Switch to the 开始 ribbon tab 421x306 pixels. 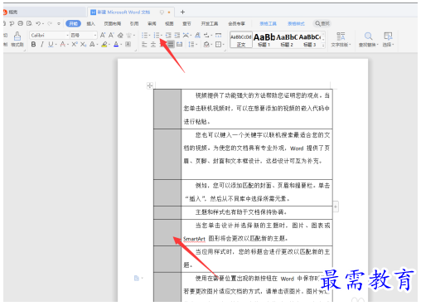pyautogui.click(x=73, y=23)
